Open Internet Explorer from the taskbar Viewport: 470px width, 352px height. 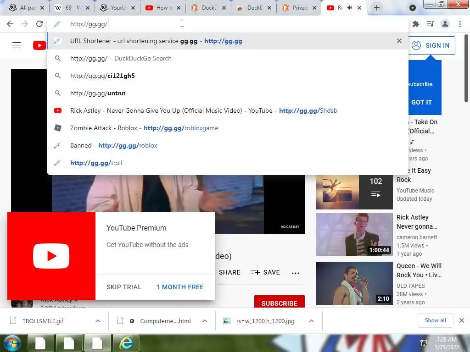point(126,343)
